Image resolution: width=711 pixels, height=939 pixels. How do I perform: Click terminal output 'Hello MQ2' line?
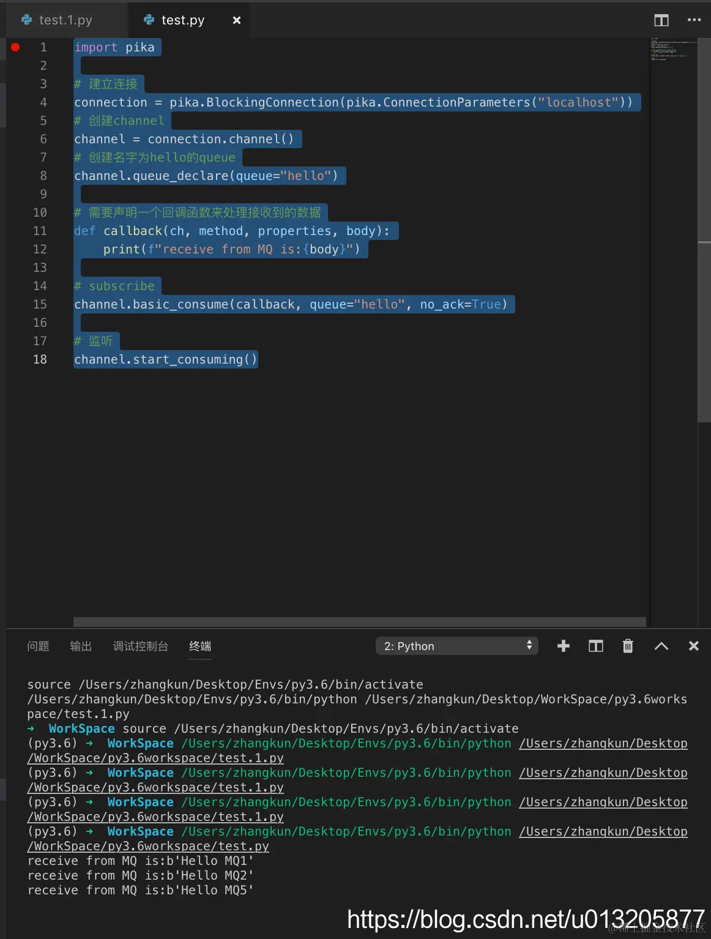pyautogui.click(x=141, y=875)
